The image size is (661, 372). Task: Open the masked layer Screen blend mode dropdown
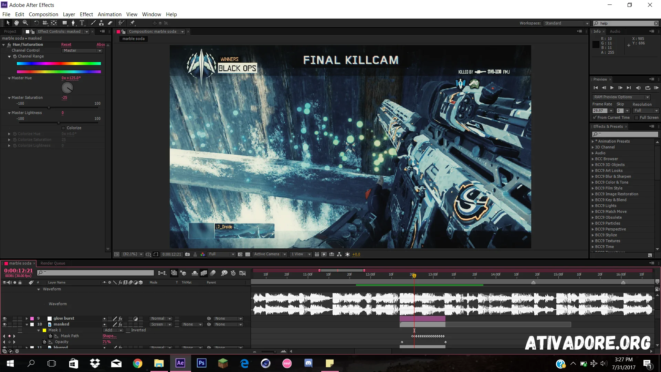tap(160, 324)
